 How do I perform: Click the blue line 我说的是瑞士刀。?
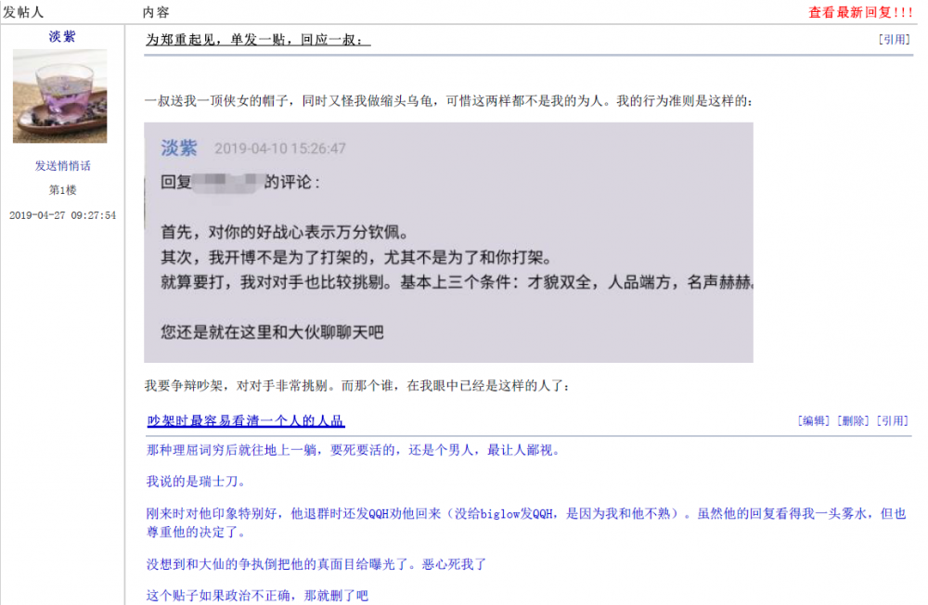point(196,482)
